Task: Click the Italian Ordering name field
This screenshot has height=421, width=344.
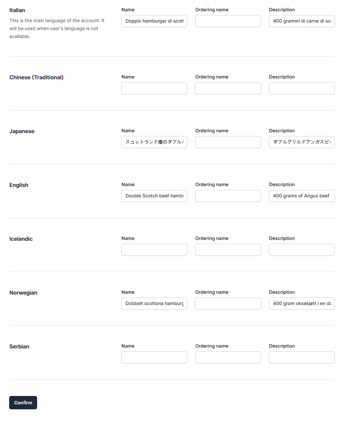Action: [x=228, y=21]
